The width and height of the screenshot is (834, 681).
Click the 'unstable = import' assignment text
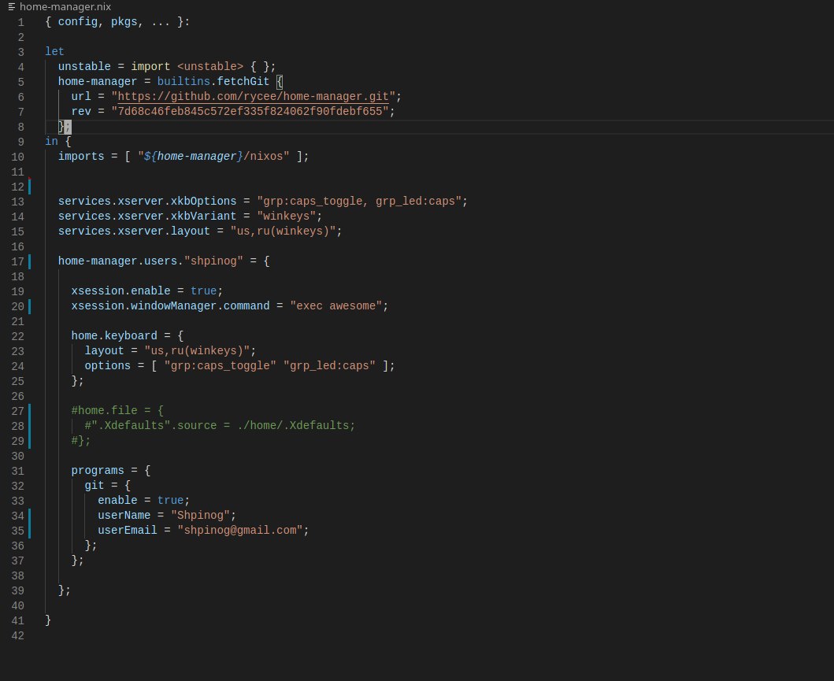pos(114,66)
